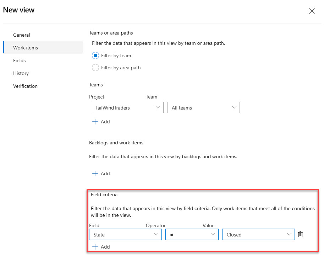This screenshot has width=324, height=256.
Task: Open the Team dropdown showing All teams
Action: coord(203,108)
